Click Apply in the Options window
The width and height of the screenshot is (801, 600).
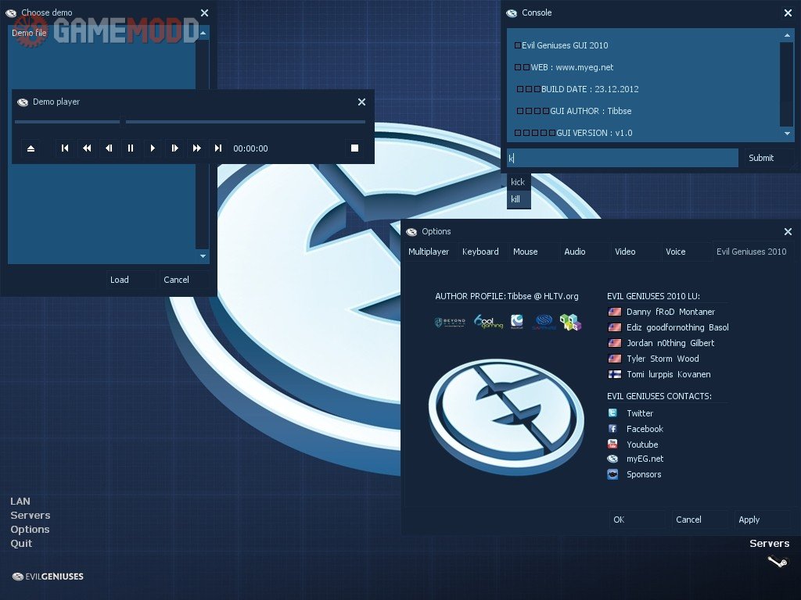coord(749,520)
